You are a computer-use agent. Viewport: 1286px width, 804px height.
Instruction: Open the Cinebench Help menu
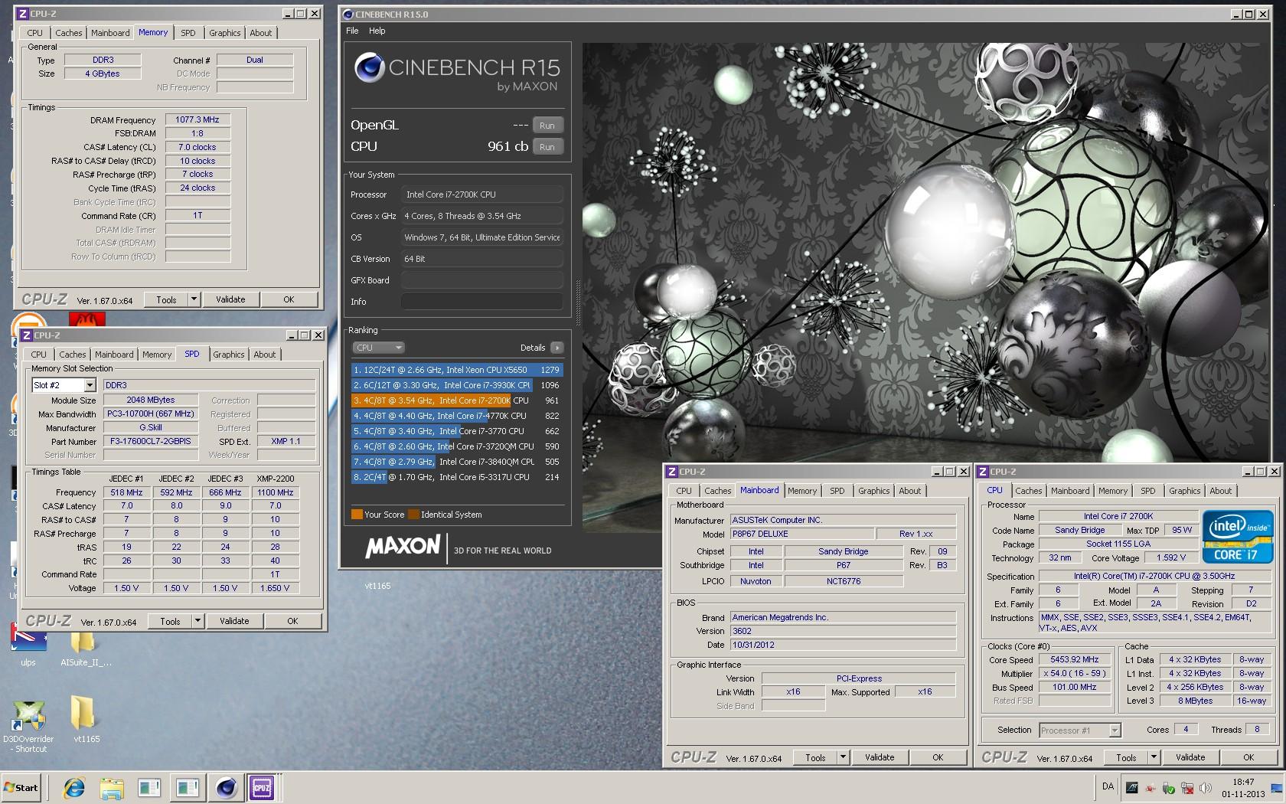click(377, 31)
